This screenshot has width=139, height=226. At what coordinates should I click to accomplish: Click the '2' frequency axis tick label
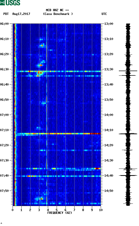coord(30,210)
